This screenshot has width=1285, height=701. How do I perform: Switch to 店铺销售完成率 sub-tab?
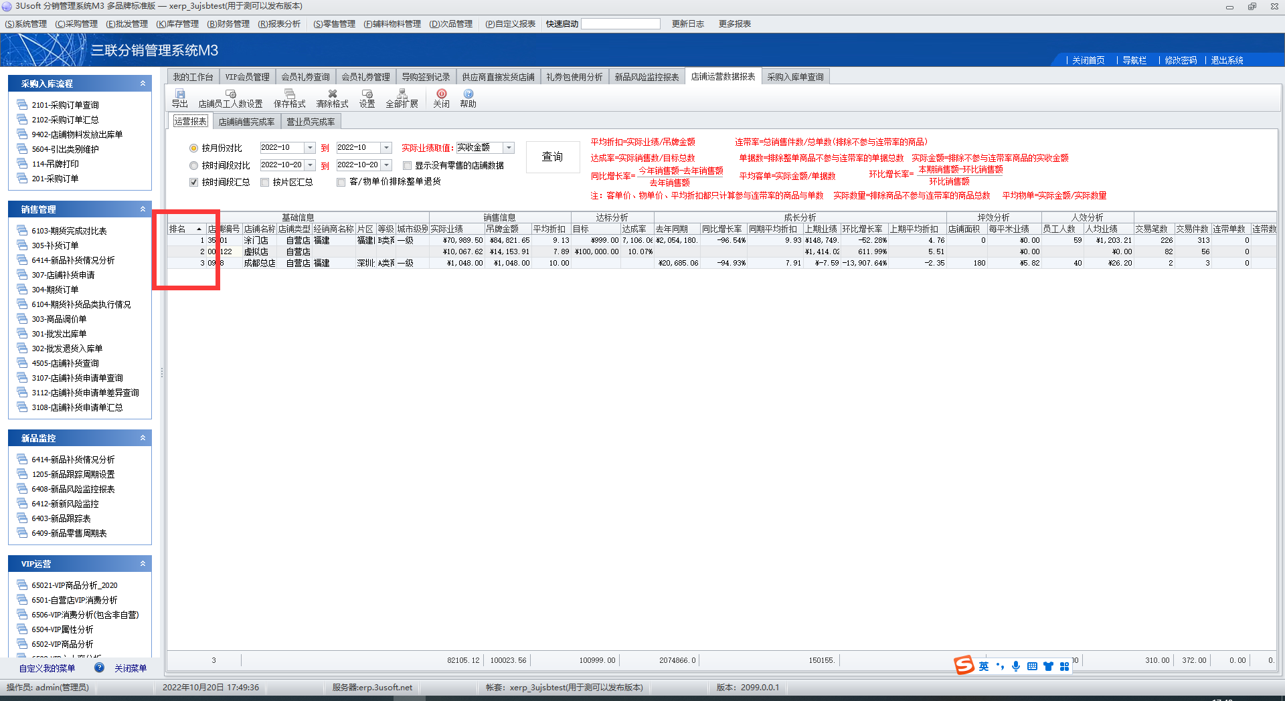(246, 122)
